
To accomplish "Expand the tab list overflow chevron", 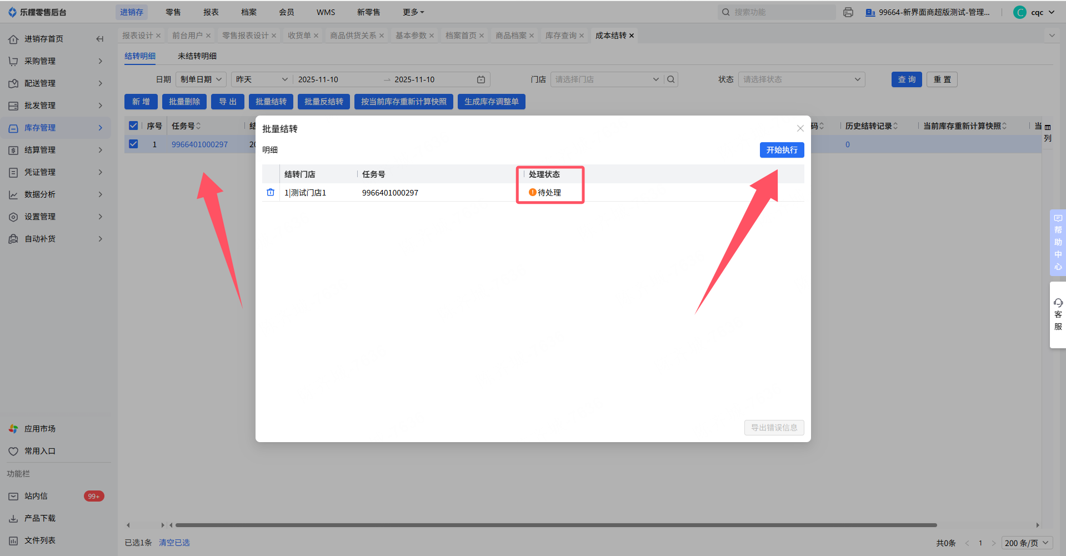I will pos(1052,36).
